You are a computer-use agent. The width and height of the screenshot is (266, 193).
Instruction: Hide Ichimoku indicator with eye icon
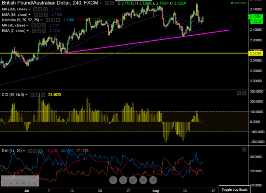48,20
